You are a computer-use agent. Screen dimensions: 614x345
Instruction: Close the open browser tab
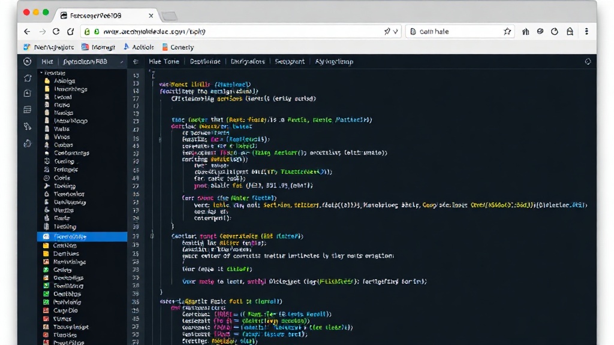point(151,16)
